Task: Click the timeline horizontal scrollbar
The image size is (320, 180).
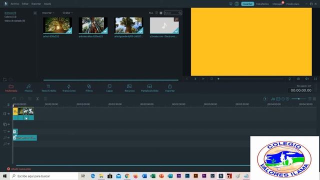Action: point(132,165)
